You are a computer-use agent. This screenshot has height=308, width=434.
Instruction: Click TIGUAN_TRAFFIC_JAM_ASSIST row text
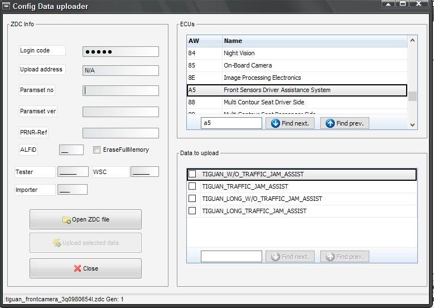[x=245, y=186]
